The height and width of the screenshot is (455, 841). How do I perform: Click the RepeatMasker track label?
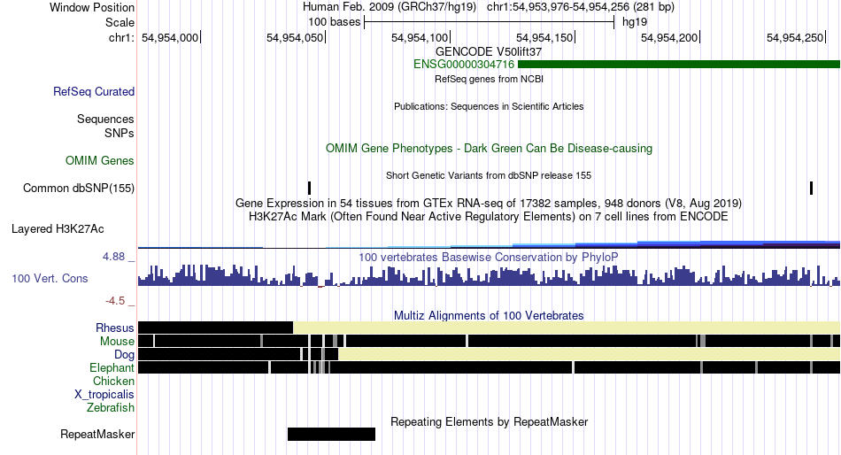coord(97,434)
